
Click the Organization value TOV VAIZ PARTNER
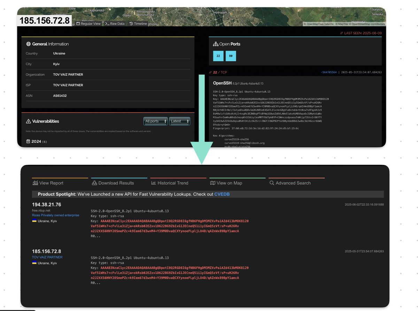pos(68,75)
